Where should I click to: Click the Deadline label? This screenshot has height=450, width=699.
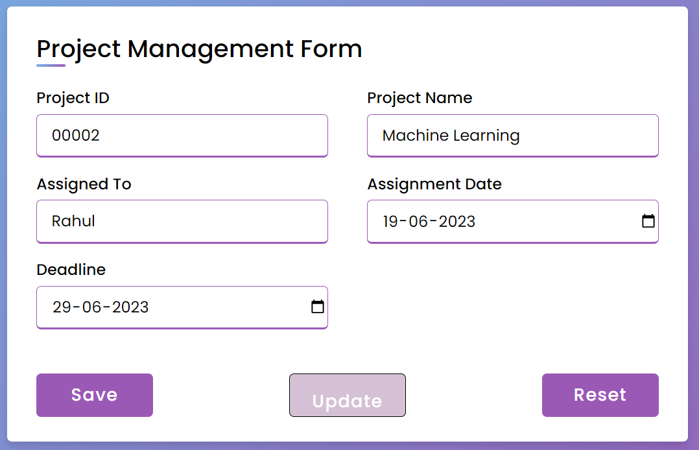tap(71, 270)
